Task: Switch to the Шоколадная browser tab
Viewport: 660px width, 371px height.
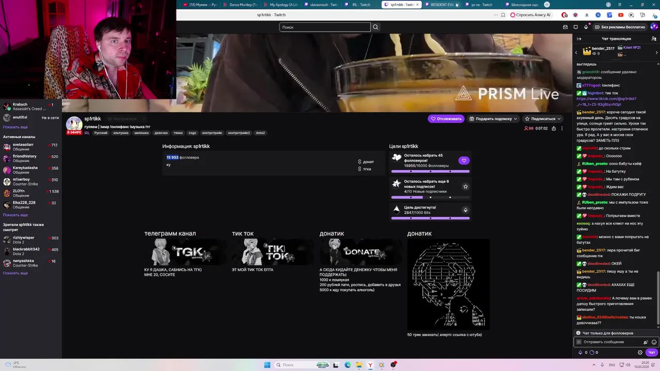Action: click(x=521, y=5)
